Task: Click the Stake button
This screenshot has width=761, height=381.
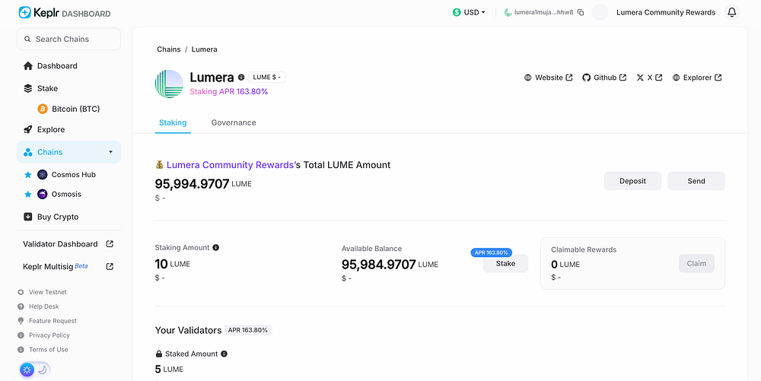Action: point(505,263)
